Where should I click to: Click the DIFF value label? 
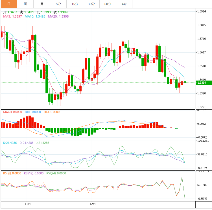click(33, 112)
